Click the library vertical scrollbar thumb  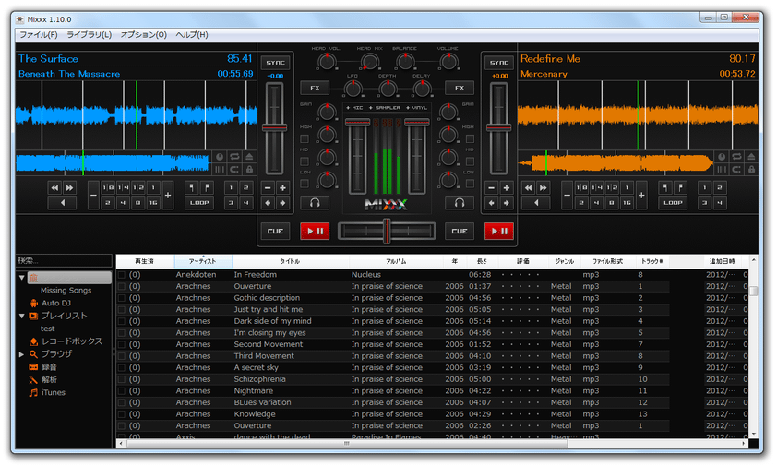[x=754, y=291]
